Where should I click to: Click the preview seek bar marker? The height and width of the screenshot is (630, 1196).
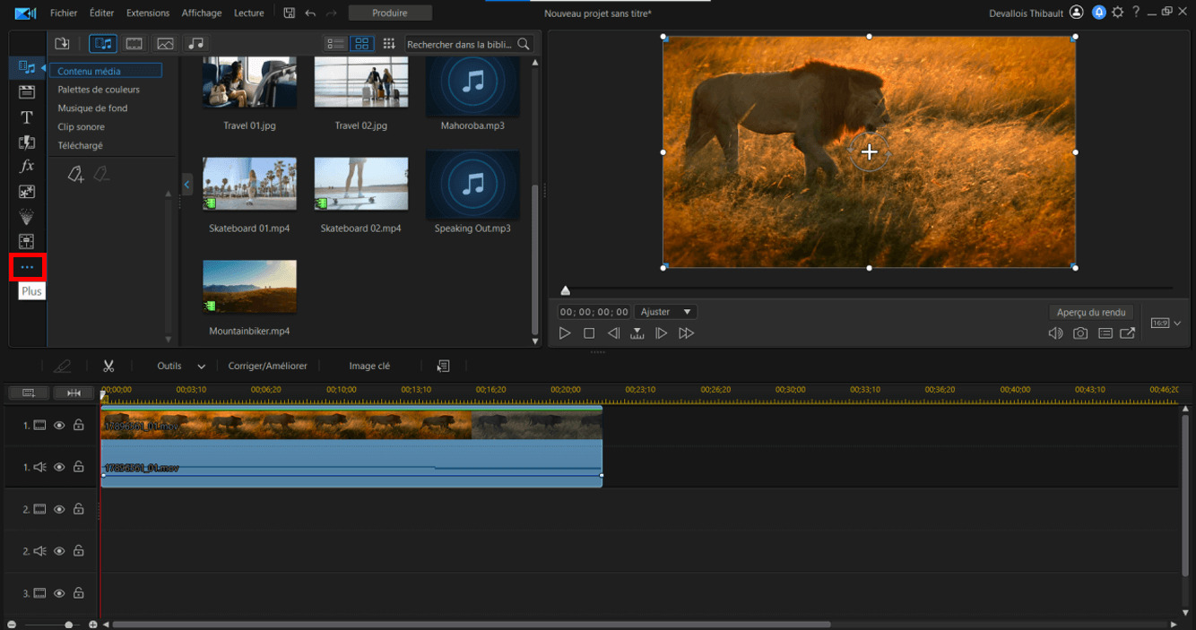coord(565,290)
